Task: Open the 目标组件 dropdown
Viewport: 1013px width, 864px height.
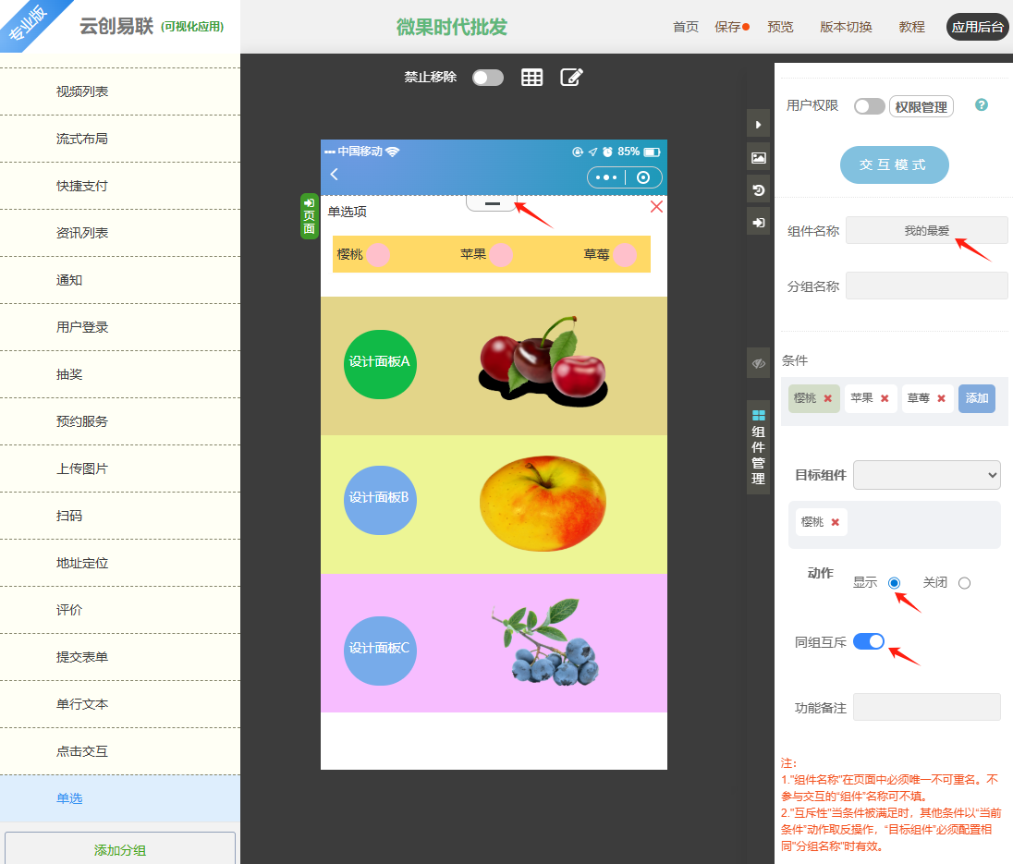Action: tap(926, 475)
